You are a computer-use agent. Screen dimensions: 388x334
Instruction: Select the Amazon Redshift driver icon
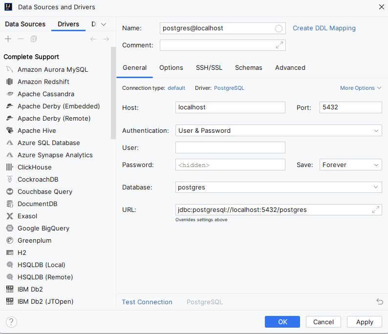coord(10,82)
